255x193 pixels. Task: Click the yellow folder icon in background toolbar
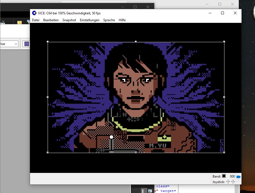click(x=20, y=23)
